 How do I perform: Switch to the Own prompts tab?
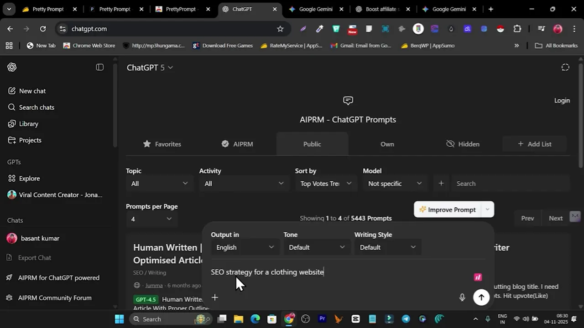click(x=387, y=144)
